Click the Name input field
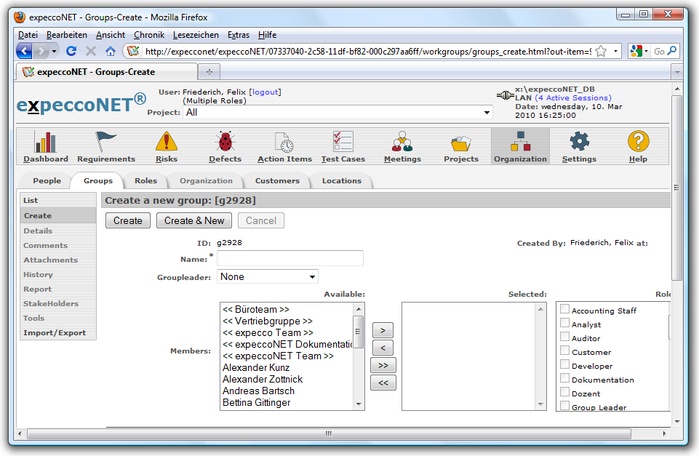This screenshot has height=456, width=699. pyautogui.click(x=290, y=258)
